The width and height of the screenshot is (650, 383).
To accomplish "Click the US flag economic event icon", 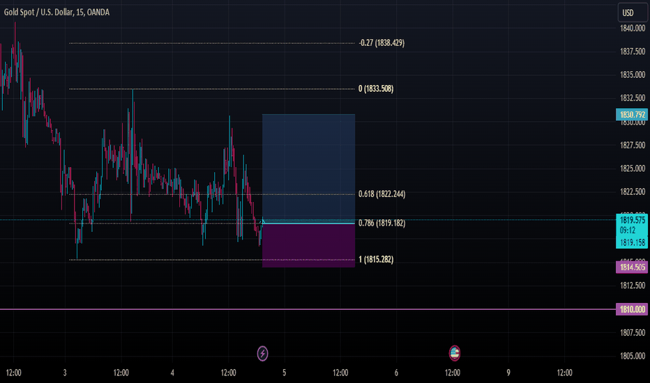I will pyautogui.click(x=455, y=353).
